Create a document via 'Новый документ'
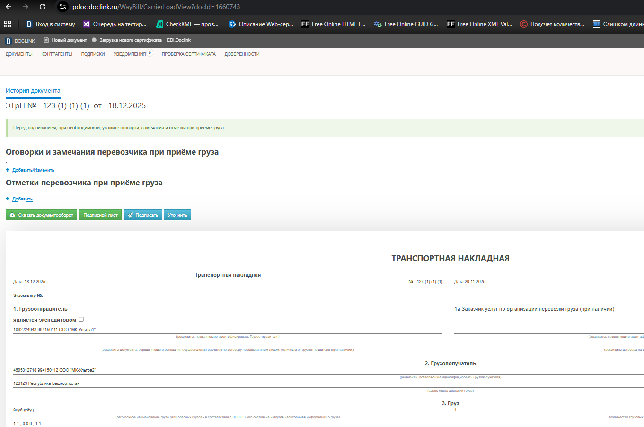Image resolution: width=644 pixels, height=427 pixels. (x=65, y=40)
